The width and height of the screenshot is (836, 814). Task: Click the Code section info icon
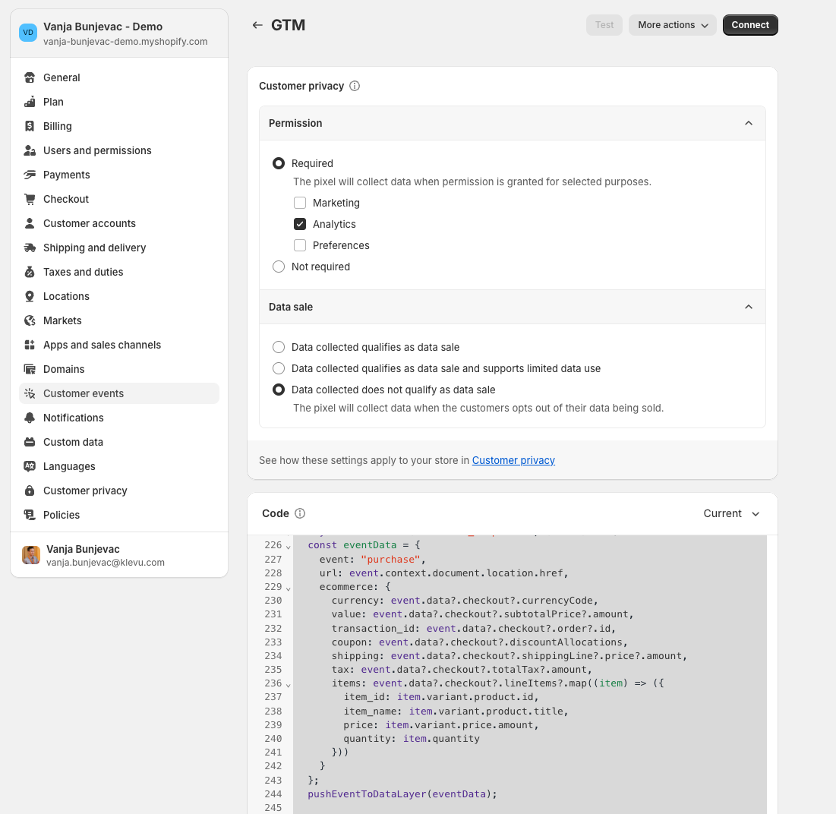coord(300,513)
